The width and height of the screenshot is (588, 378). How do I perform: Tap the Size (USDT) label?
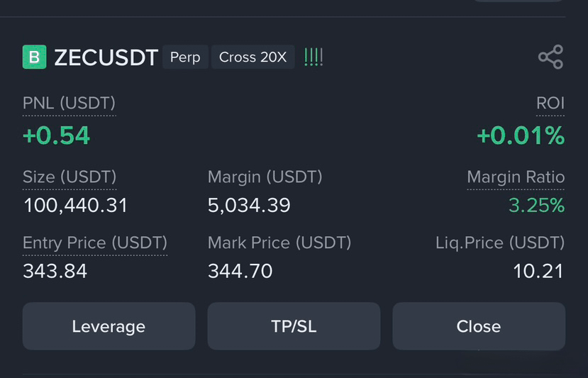70,177
